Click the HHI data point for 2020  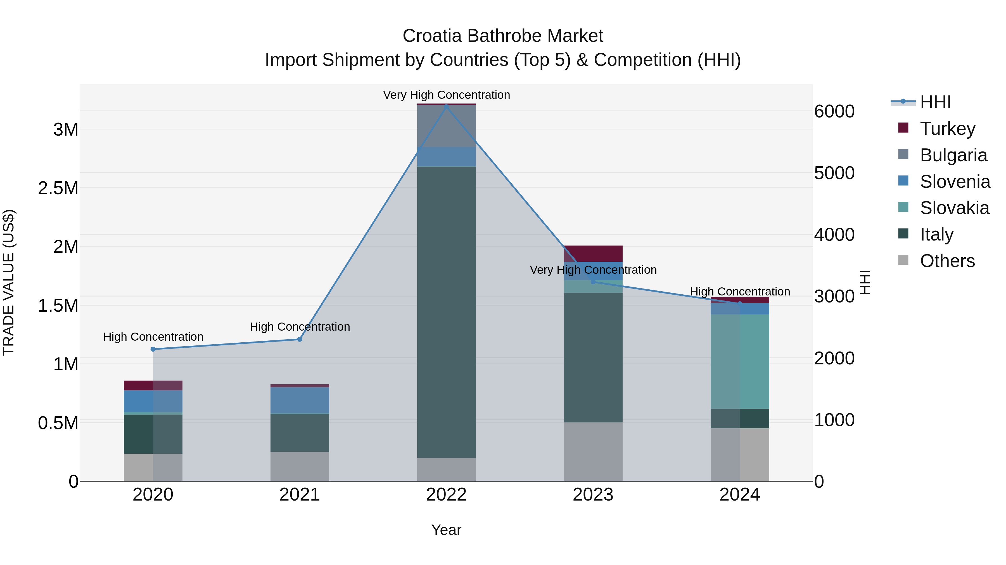[153, 349]
